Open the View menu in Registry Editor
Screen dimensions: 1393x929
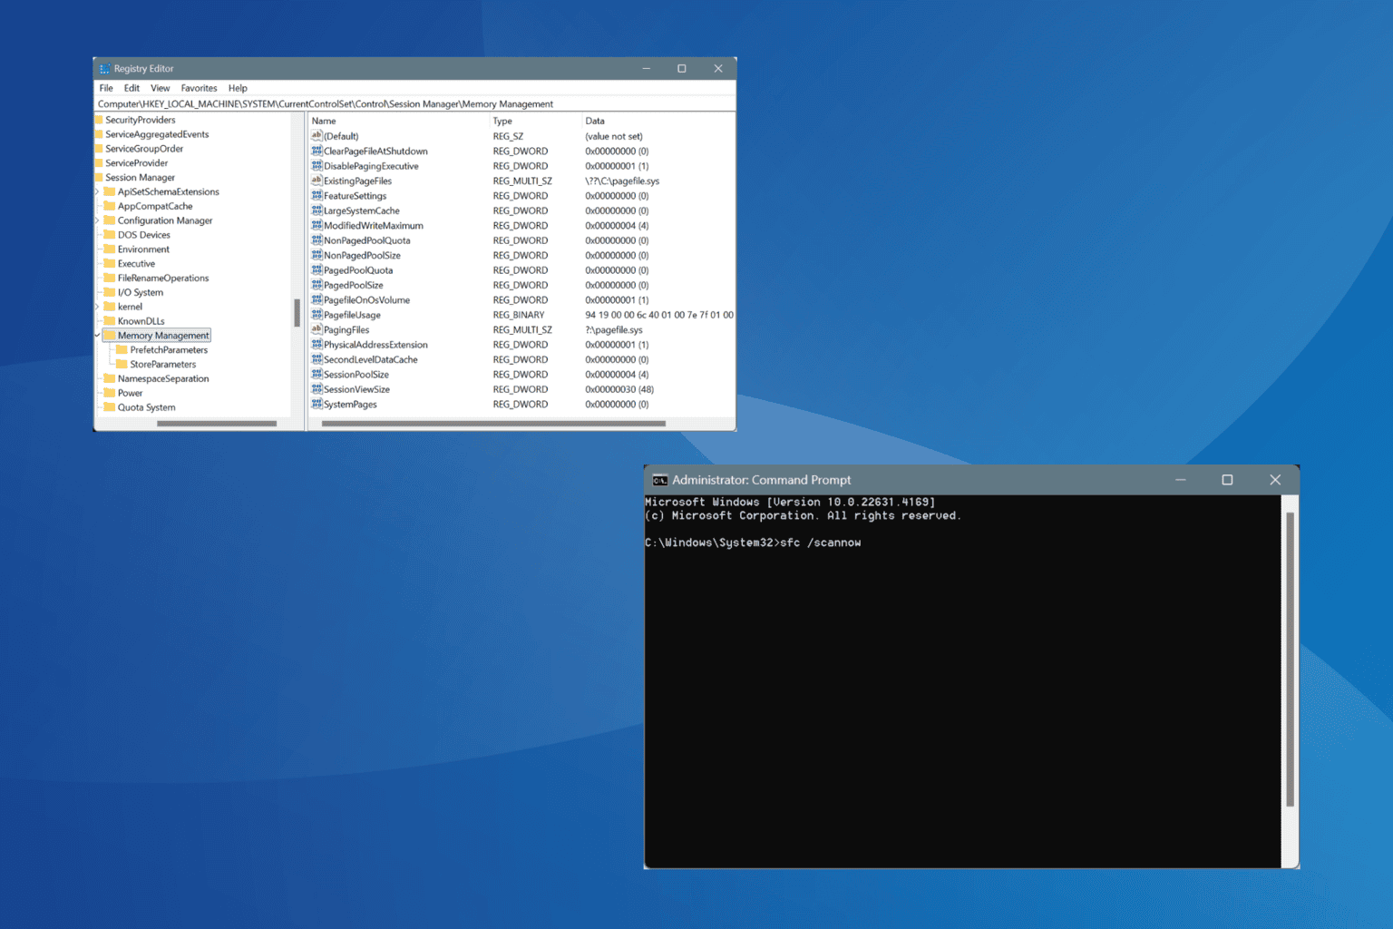160,88
